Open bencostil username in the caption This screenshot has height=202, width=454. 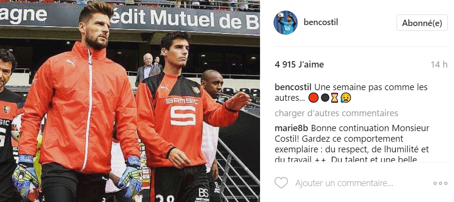(x=293, y=87)
